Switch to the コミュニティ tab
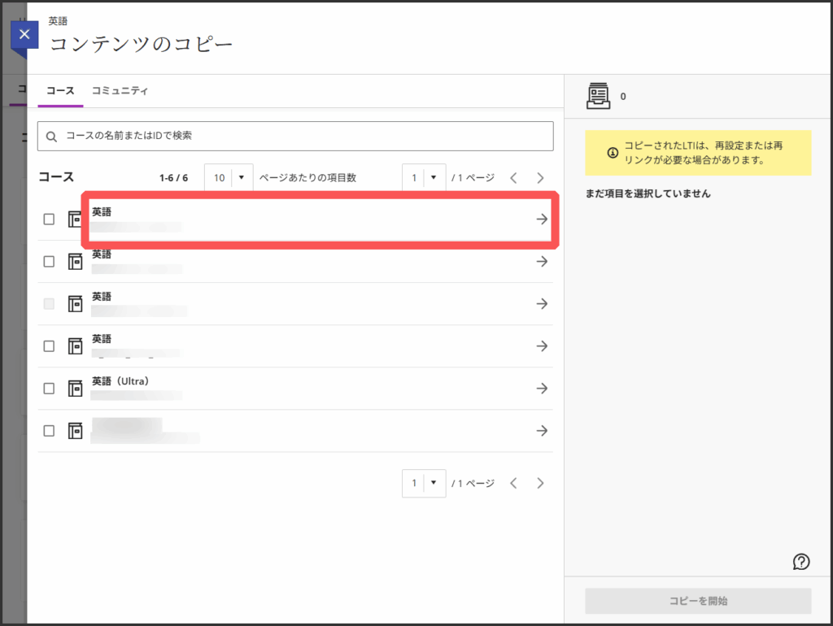Viewport: 833px width, 626px height. [120, 91]
